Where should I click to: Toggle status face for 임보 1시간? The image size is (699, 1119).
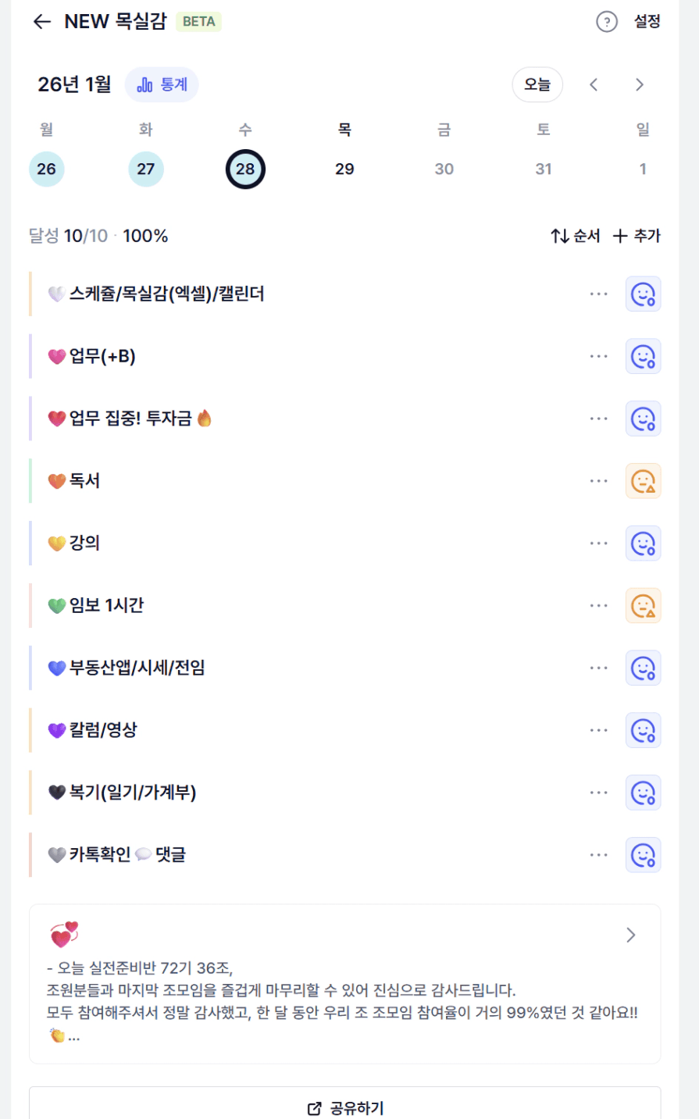643,606
